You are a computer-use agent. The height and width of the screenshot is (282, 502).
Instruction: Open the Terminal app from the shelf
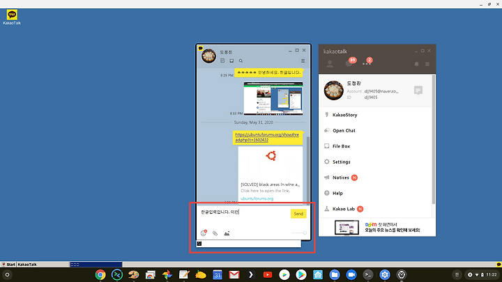coord(368,274)
